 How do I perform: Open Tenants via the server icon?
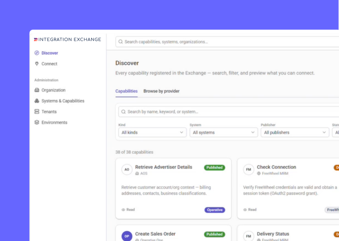37,112
